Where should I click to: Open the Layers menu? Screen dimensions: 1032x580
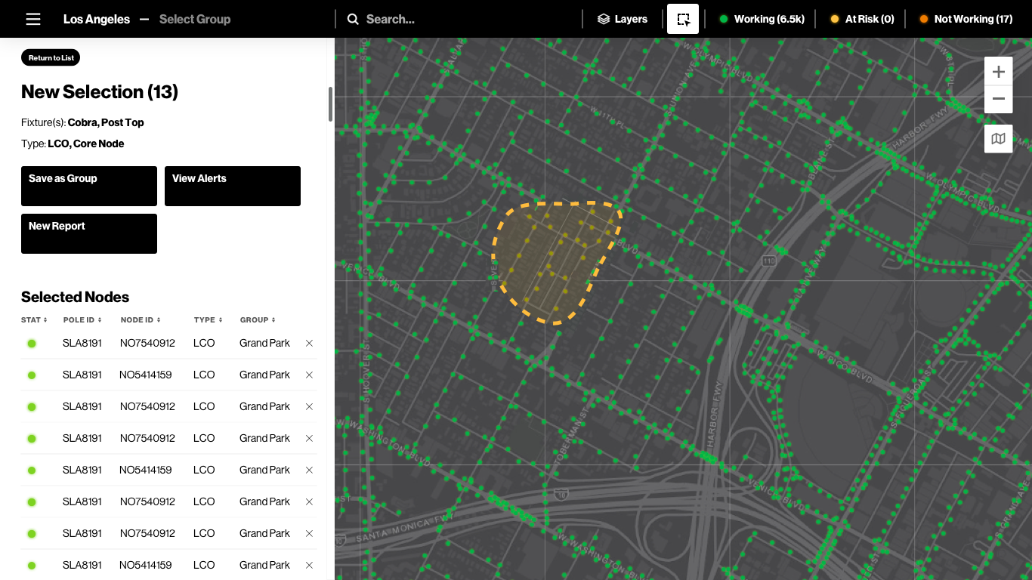(x=623, y=19)
